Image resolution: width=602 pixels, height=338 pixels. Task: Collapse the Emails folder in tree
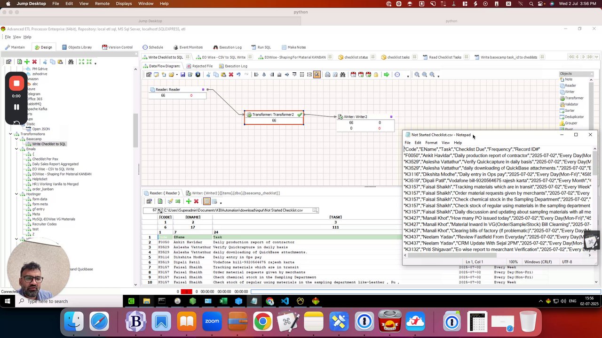[x=16, y=149]
